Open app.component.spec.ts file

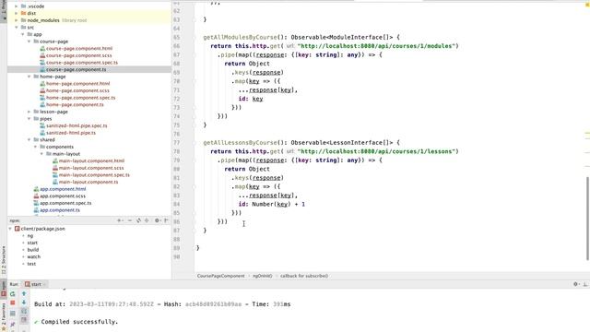pyautogui.click(x=65, y=203)
